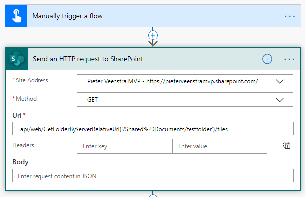Insert a new step with the plus connector

[x=153, y=35]
